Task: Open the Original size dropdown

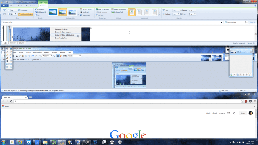Action: tap(23, 10)
